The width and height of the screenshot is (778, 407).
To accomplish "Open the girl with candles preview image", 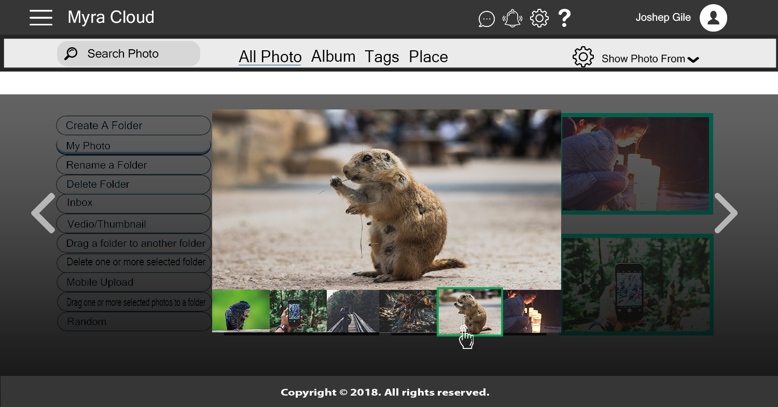I will pos(636,163).
